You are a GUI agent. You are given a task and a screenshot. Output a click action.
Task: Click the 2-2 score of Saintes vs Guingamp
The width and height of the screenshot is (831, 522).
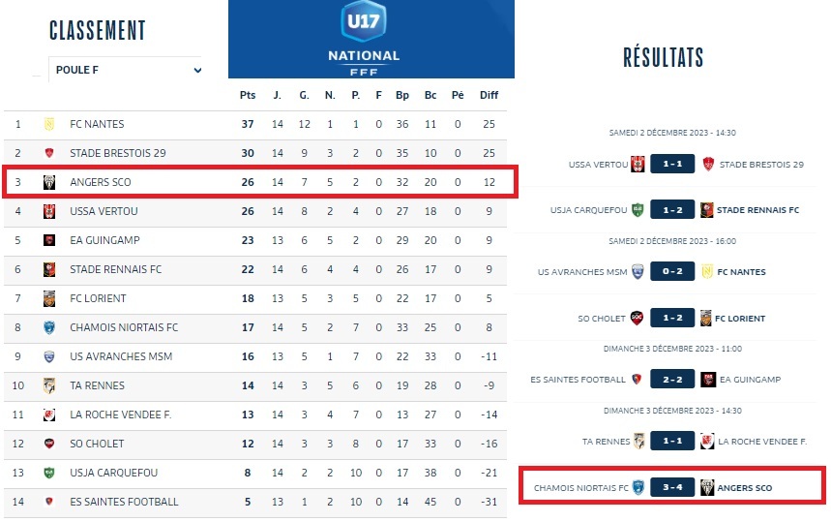click(x=670, y=380)
